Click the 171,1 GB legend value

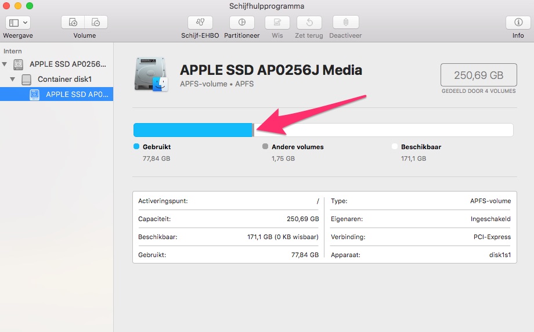(x=413, y=158)
